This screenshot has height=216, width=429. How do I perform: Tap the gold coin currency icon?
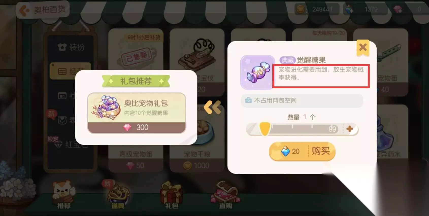(x=301, y=9)
